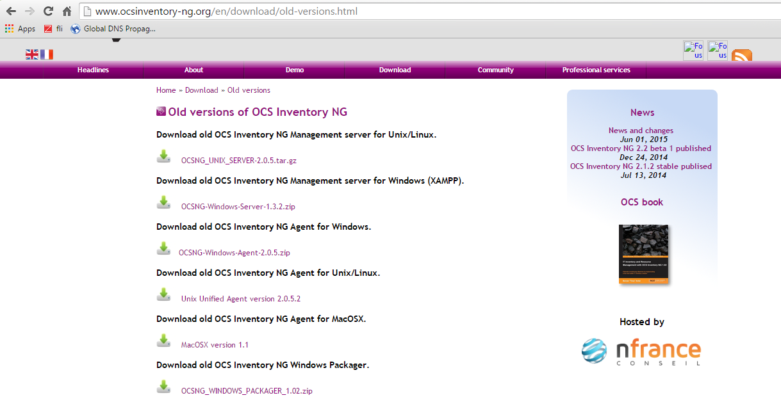
Task: Open Unix Unified Agent version 2.0.5.2 link
Action: [x=240, y=299]
